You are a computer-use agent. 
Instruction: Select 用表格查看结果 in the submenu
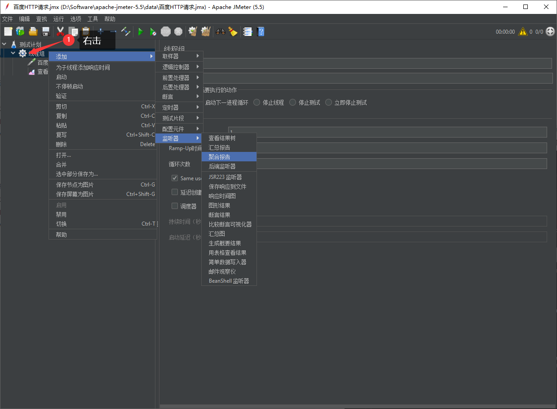[x=229, y=253]
